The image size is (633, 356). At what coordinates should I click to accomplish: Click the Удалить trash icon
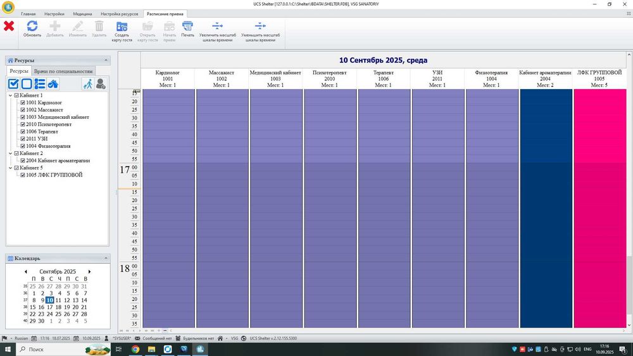tap(99, 26)
